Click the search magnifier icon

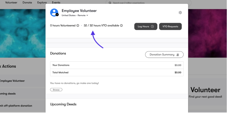click(x=110, y=3)
